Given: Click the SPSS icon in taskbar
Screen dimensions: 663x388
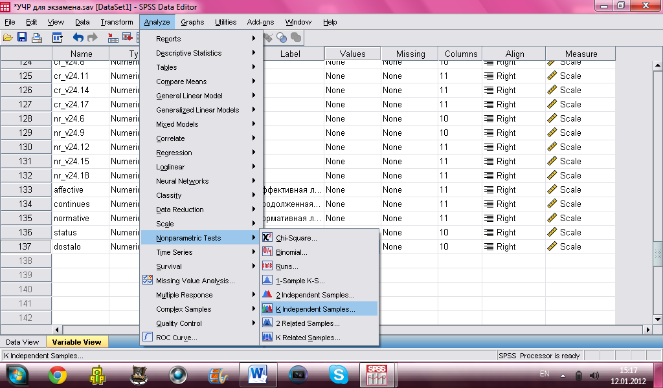Looking at the screenshot, I should (377, 374).
